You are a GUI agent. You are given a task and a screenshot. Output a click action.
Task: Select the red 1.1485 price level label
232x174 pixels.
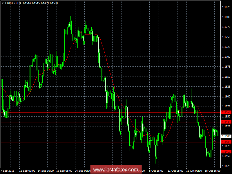tap(226, 142)
